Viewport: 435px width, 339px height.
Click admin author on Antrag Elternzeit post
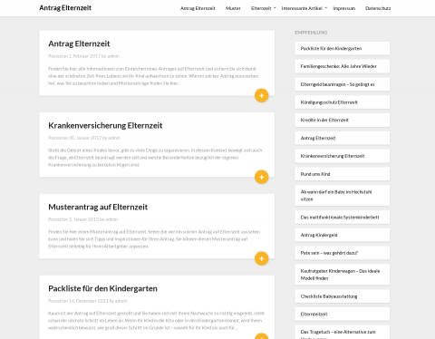tap(113, 56)
